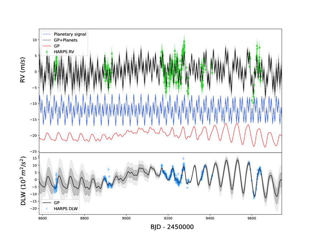Click the "GP" label in the RV panel legend
Image resolution: width=313 pixels, height=241 pixels.
click(x=57, y=46)
